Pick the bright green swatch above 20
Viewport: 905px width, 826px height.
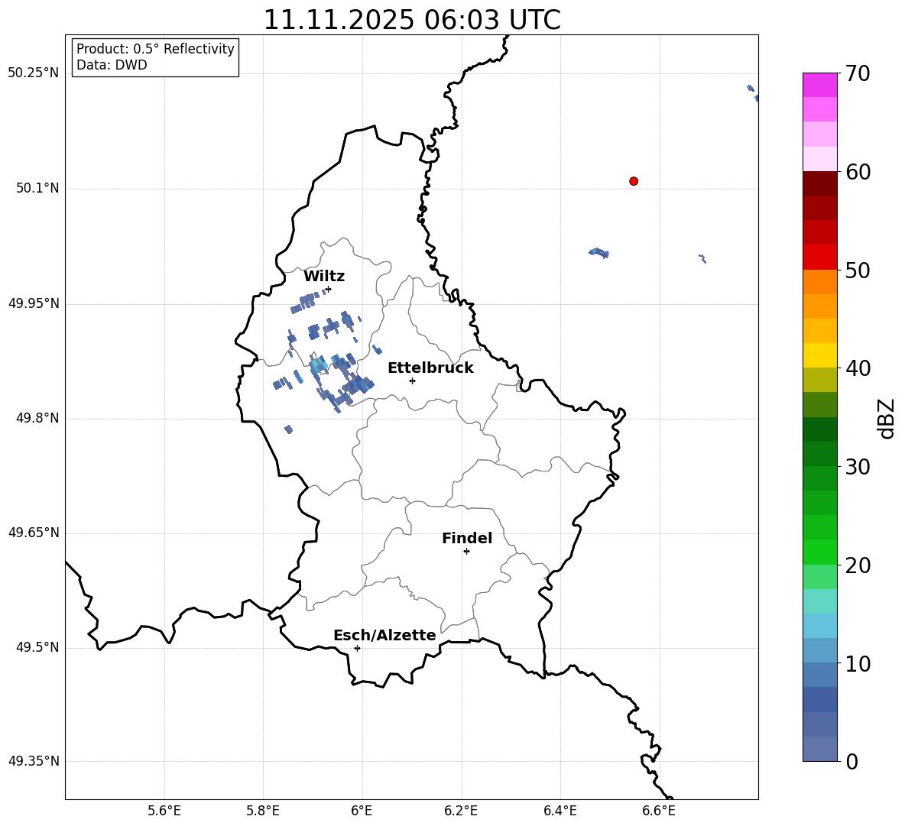pos(819,552)
